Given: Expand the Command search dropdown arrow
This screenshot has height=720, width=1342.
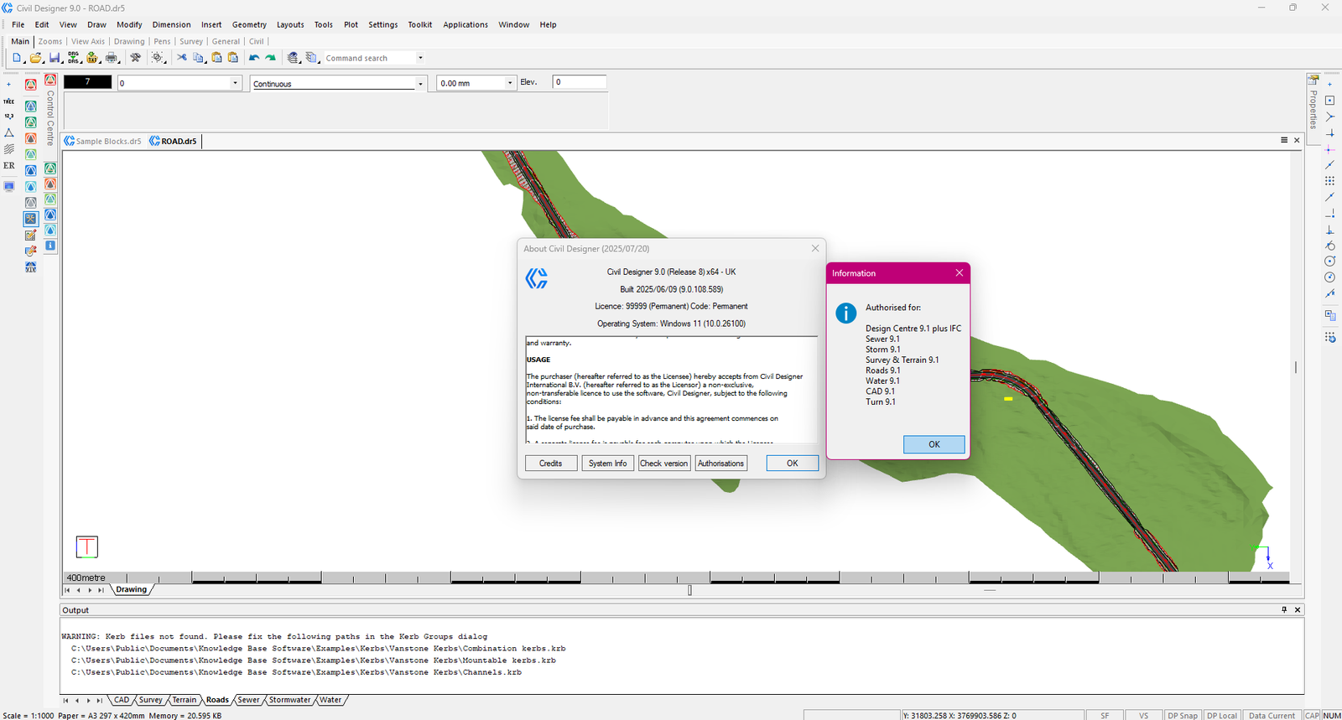Looking at the screenshot, I should click(x=420, y=58).
